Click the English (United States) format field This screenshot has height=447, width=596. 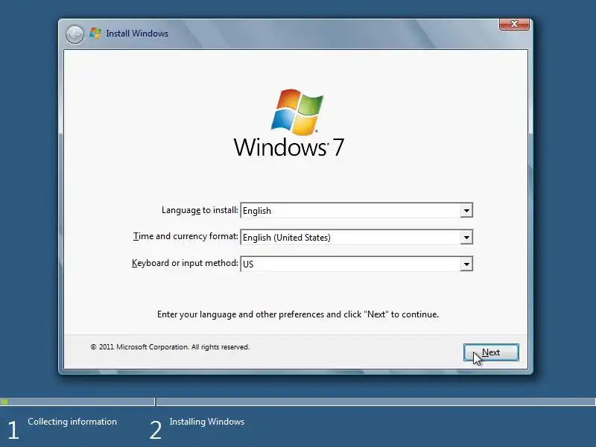[x=357, y=237]
